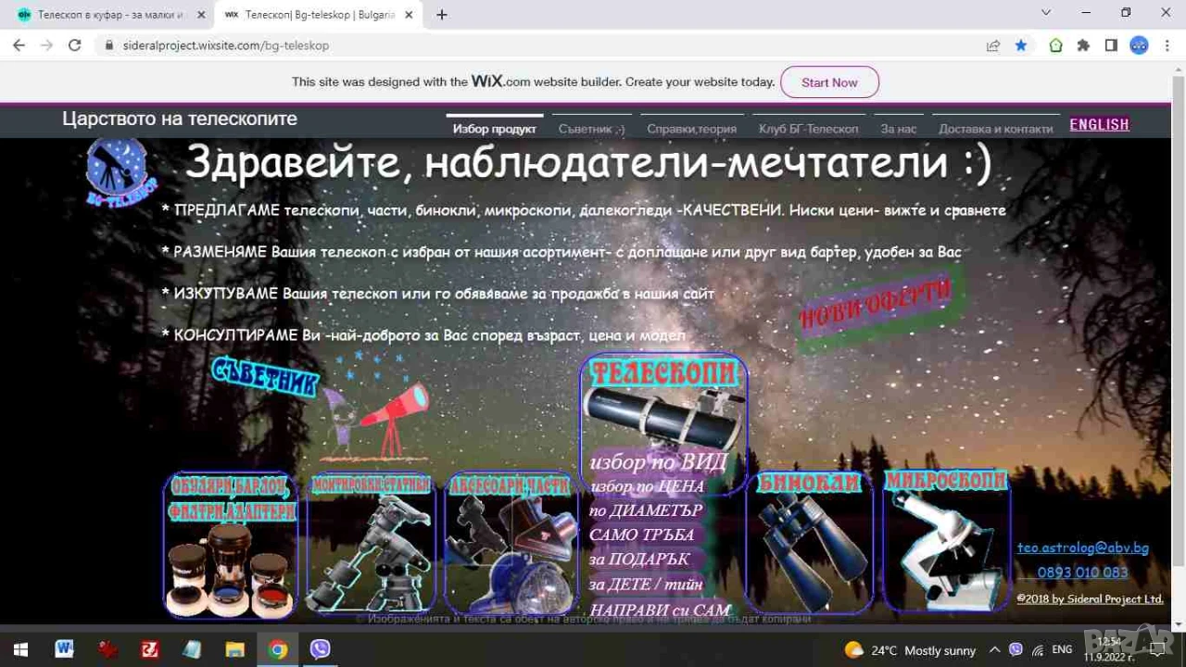1186x667 pixels.
Task: Open Microsoft Word from the taskbar
Action: [64, 649]
